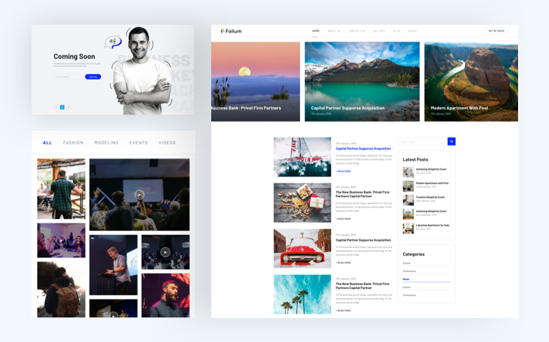Open the Modern Apartment With Pool hero image

471,82
